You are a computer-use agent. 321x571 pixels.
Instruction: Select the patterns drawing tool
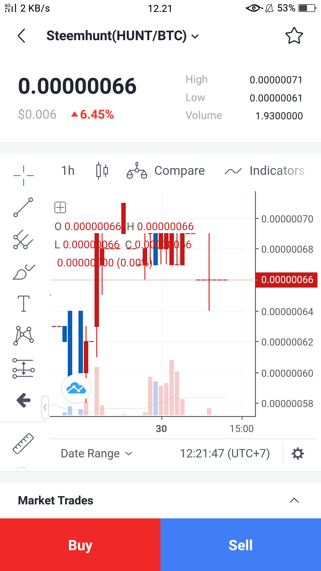click(23, 336)
